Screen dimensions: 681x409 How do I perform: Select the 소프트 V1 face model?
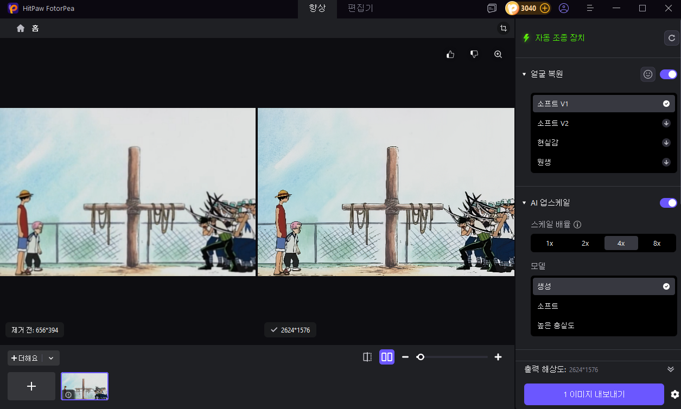click(x=603, y=104)
